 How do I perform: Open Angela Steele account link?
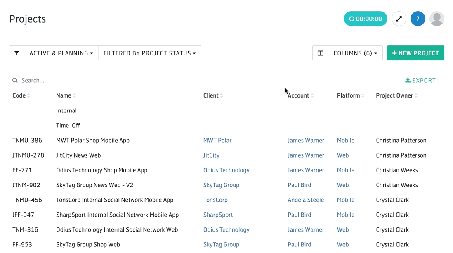(306, 200)
